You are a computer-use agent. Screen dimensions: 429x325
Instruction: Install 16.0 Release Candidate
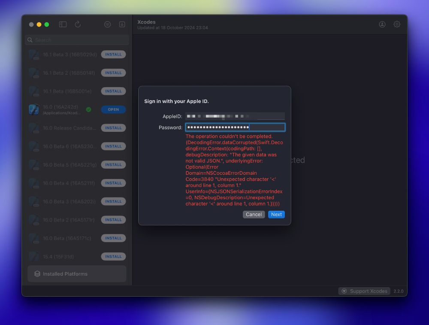pyautogui.click(x=113, y=128)
